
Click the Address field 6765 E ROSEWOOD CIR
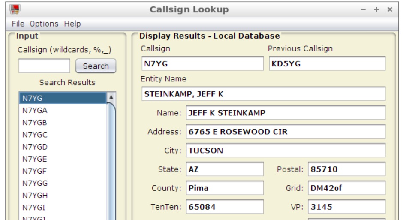pos(286,131)
